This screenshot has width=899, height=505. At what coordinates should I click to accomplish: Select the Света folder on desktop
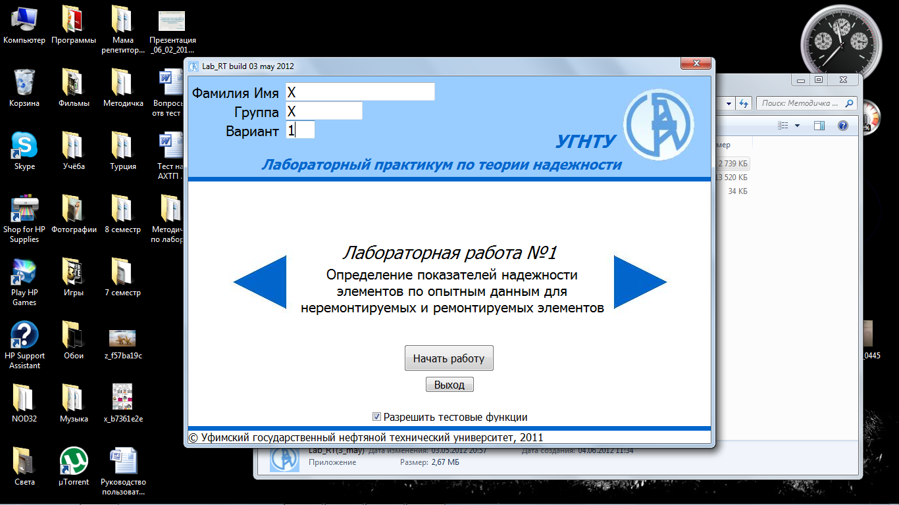pyautogui.click(x=24, y=467)
